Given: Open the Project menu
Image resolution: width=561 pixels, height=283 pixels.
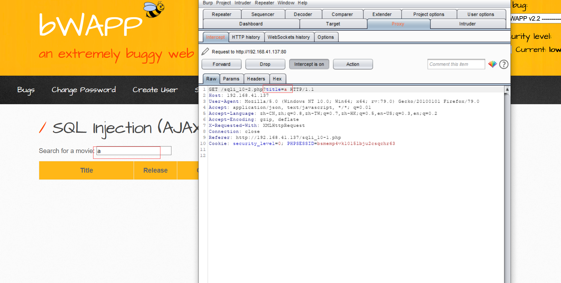Looking at the screenshot, I should point(223,3).
